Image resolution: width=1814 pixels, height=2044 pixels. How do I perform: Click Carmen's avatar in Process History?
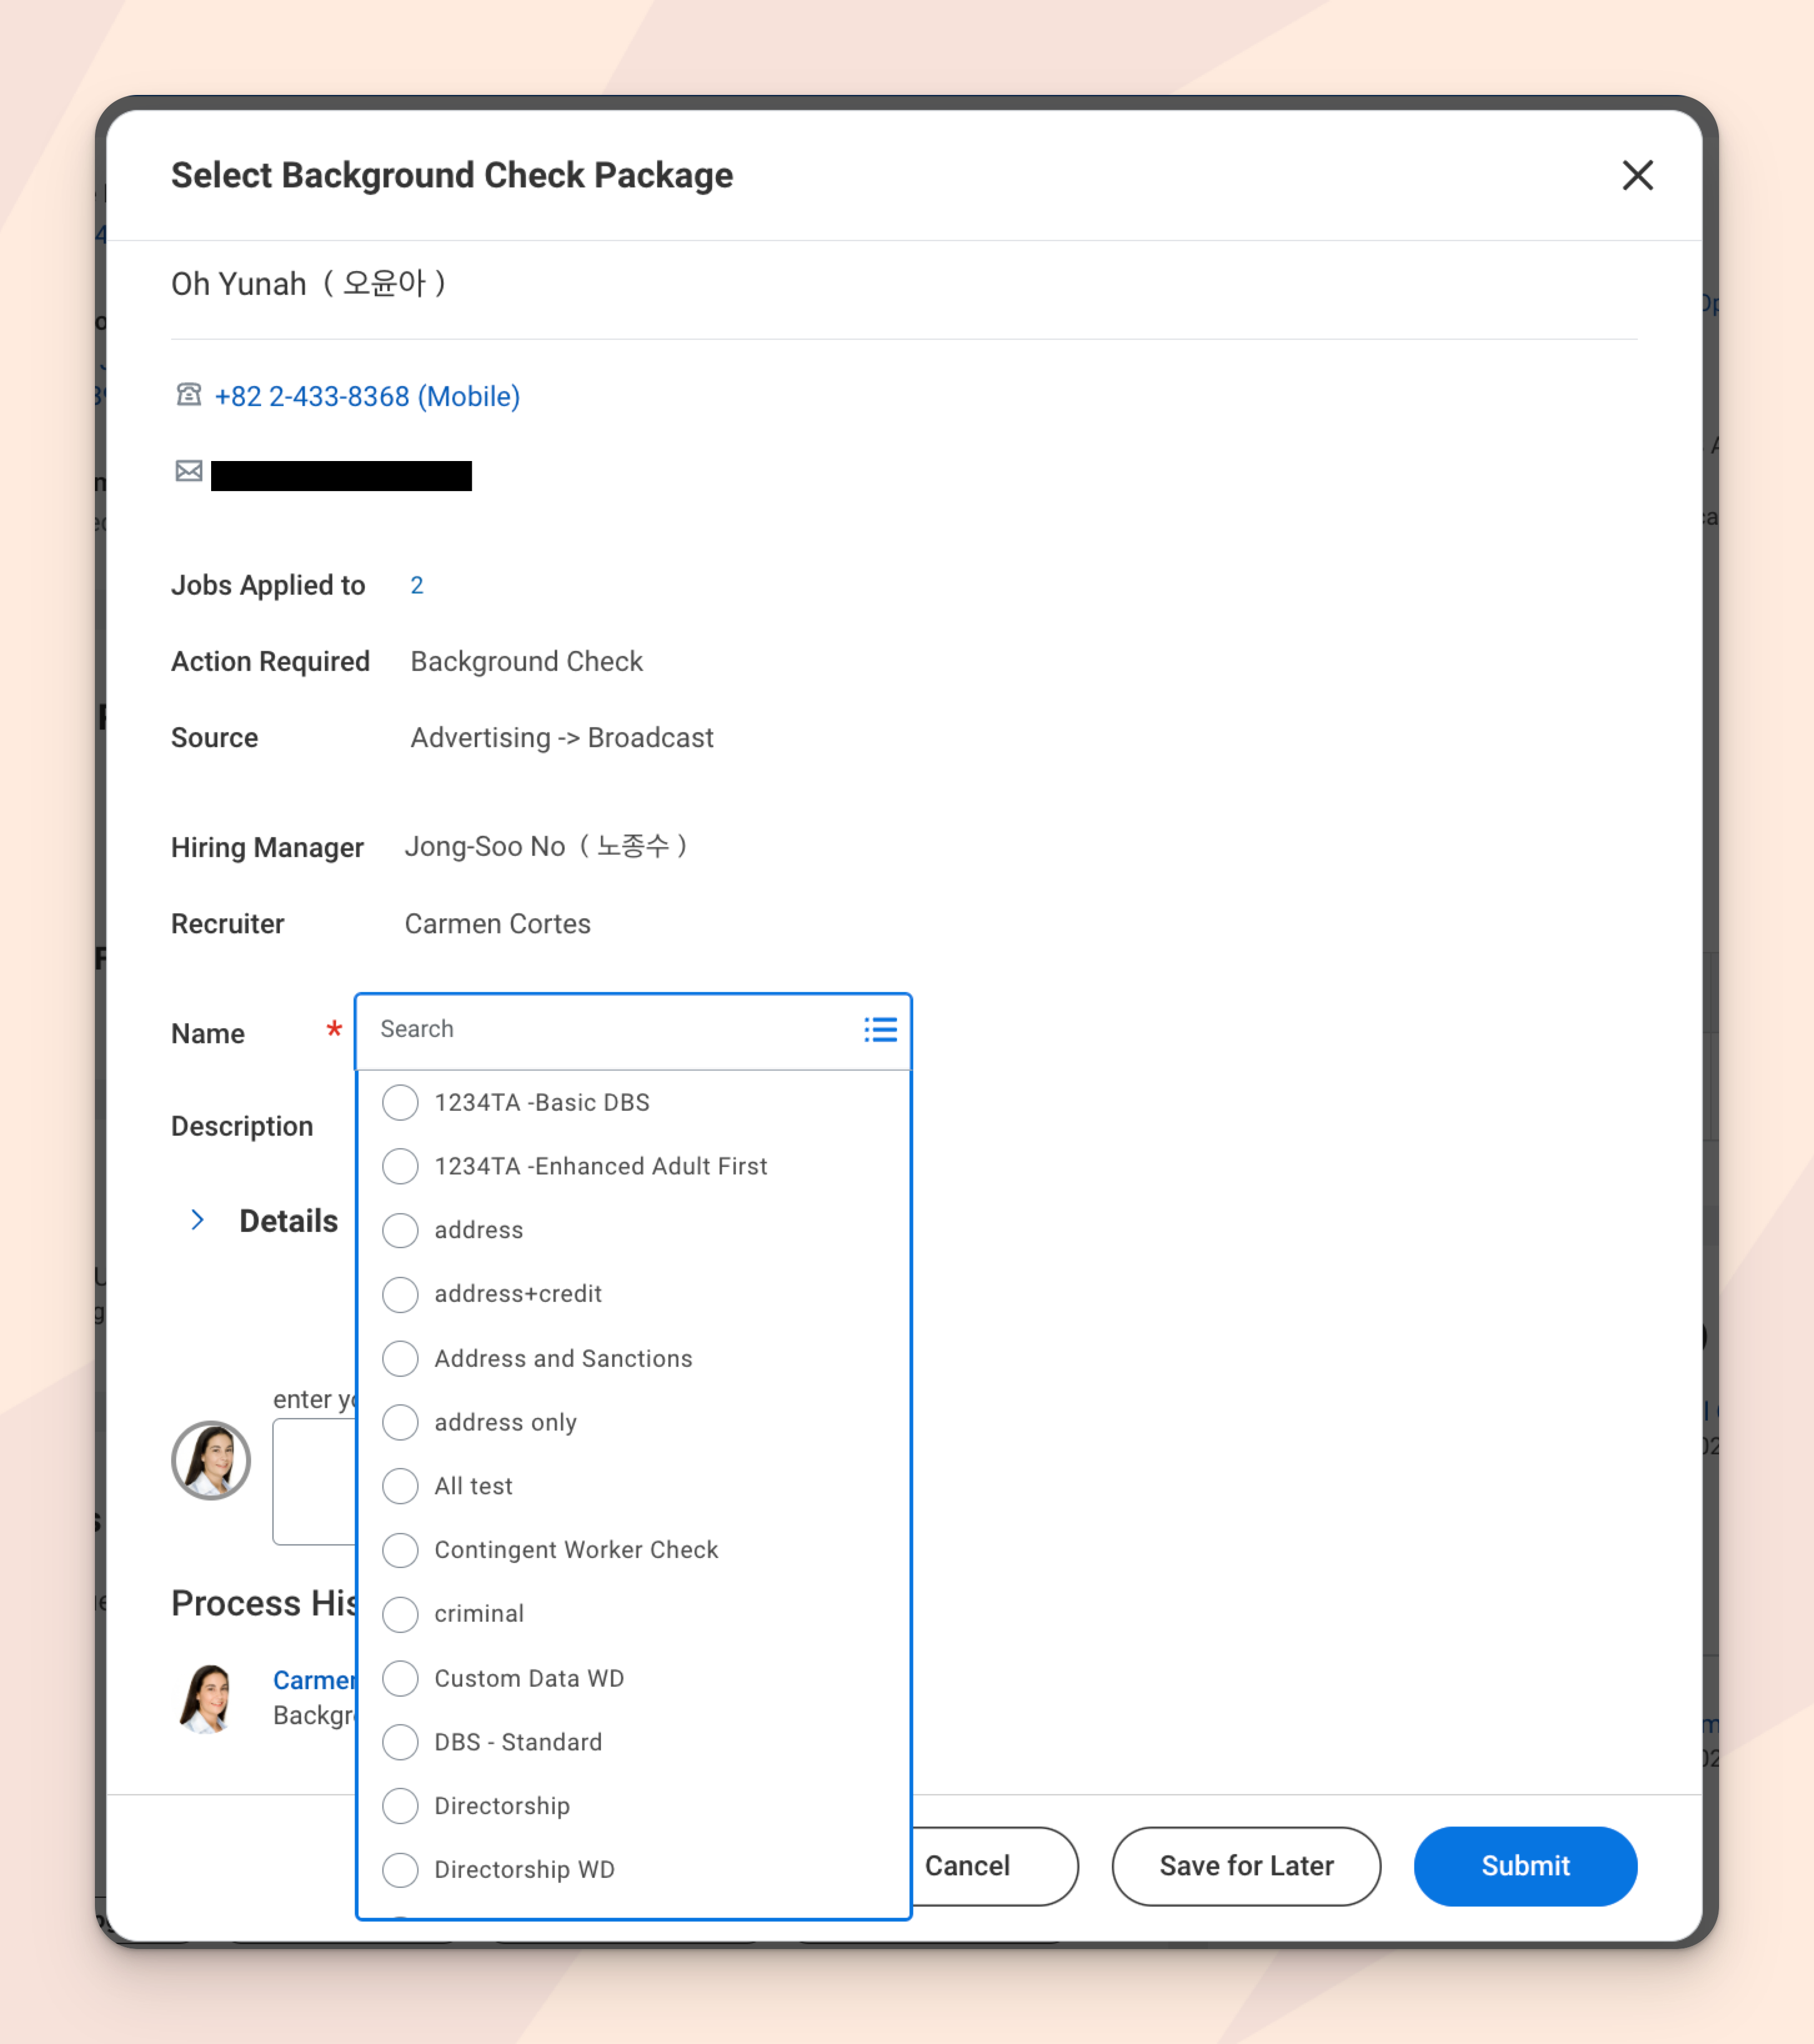click(x=208, y=1698)
